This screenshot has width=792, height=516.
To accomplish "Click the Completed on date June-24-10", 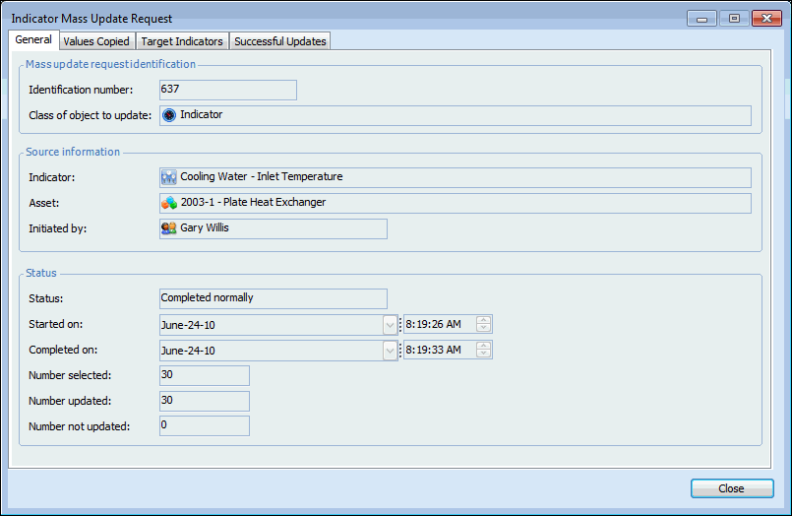I will (188, 351).
